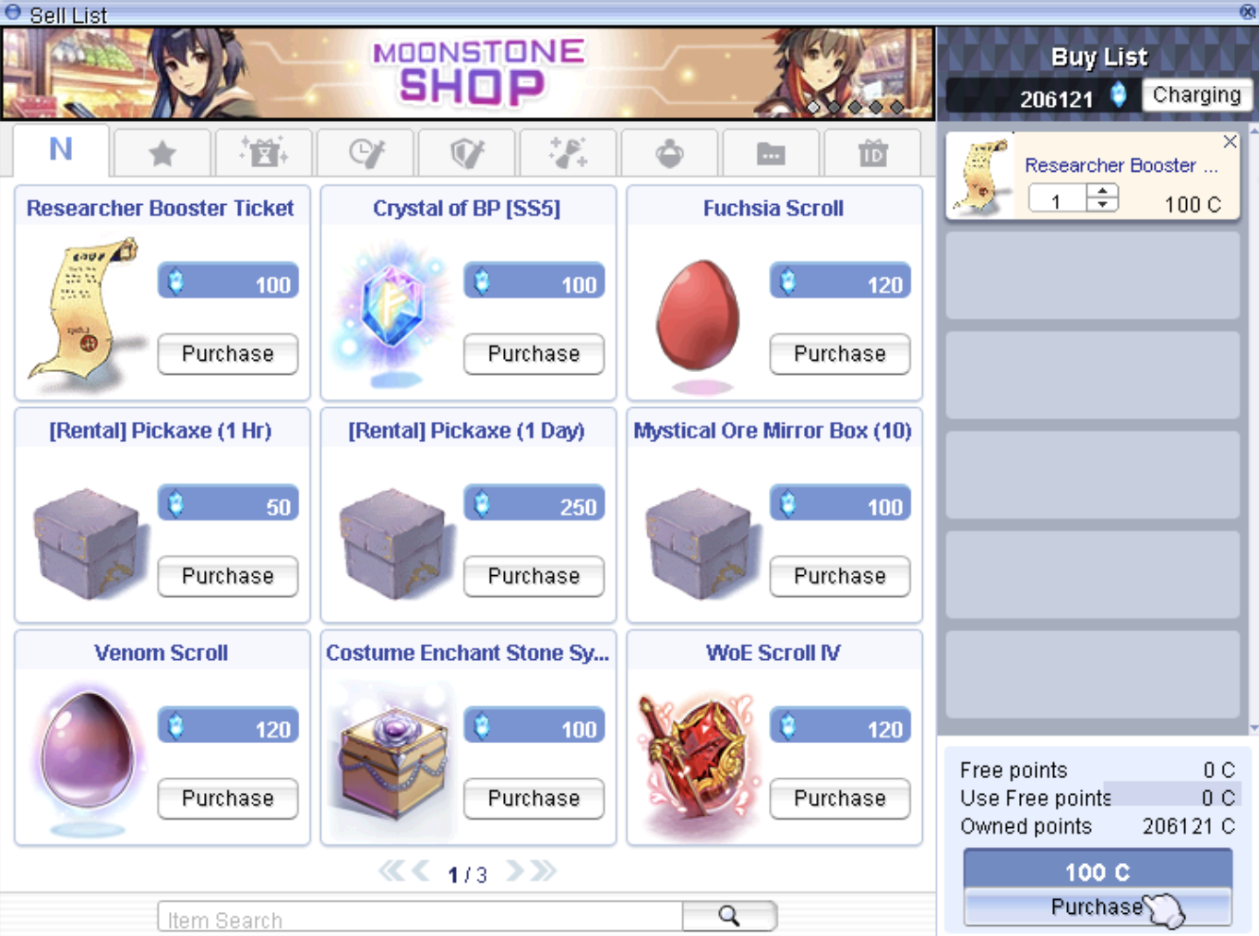Select the clock and quill category tab

pyautogui.click(x=366, y=152)
